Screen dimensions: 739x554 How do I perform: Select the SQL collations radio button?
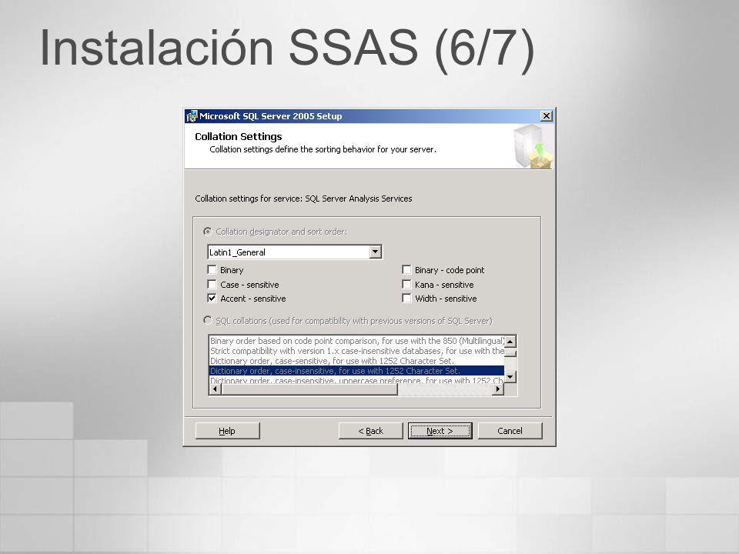pyautogui.click(x=207, y=320)
